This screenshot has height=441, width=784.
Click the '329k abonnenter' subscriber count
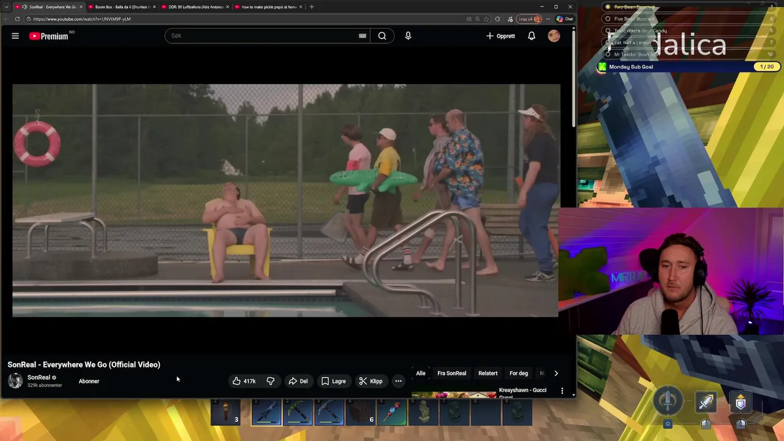[x=45, y=385]
